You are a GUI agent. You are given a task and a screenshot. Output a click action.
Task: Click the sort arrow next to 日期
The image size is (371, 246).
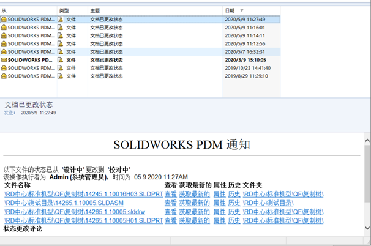pyautogui.click(x=242, y=10)
